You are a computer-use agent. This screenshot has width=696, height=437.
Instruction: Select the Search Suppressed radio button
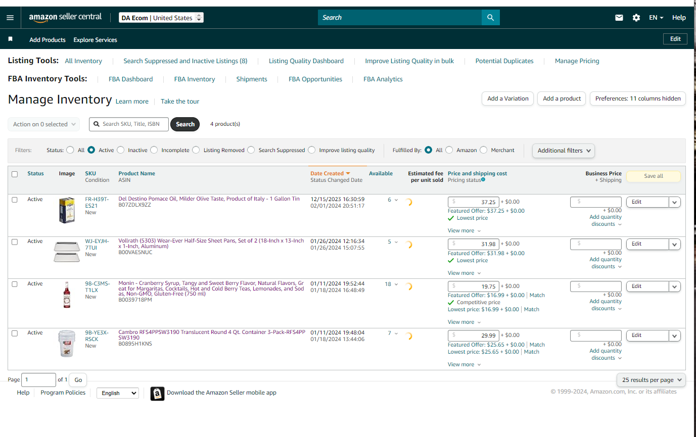251,150
